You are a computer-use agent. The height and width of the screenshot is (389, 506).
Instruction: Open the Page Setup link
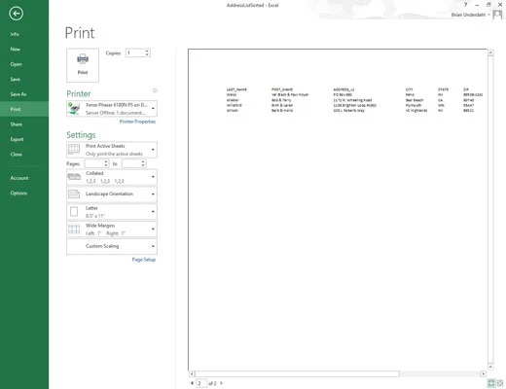(144, 260)
